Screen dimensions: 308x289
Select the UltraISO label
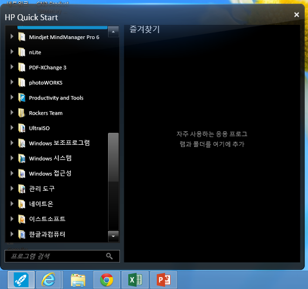[39, 128]
